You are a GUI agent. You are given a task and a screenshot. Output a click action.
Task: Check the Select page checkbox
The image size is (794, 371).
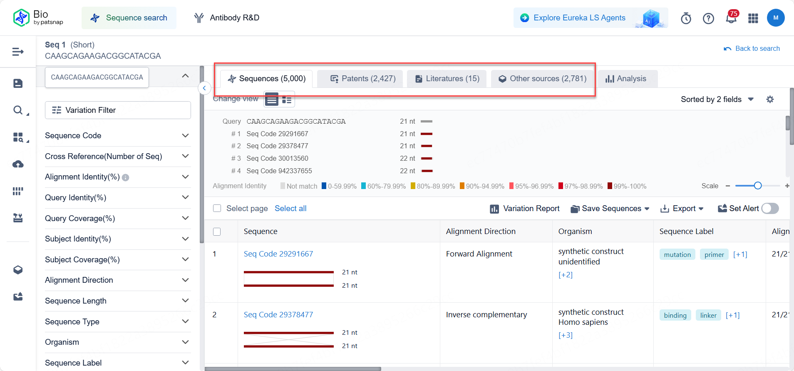pyautogui.click(x=217, y=208)
